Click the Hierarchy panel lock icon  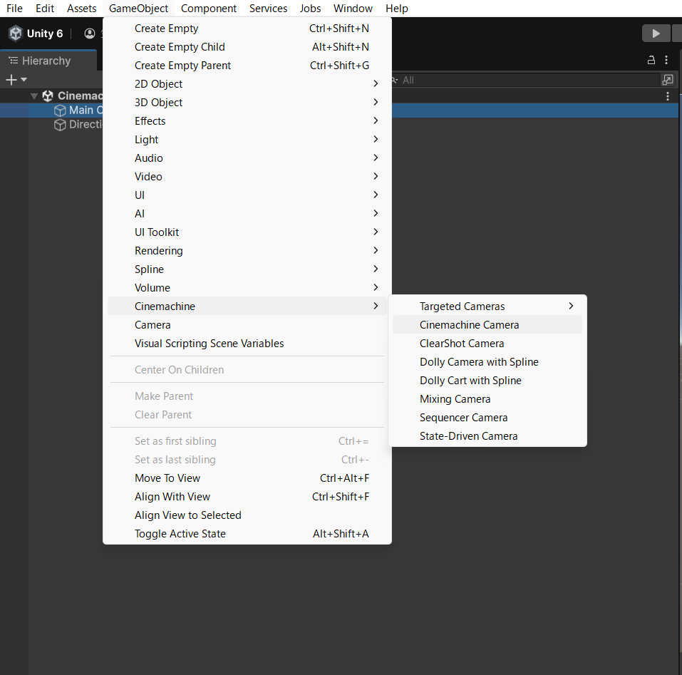coord(651,60)
